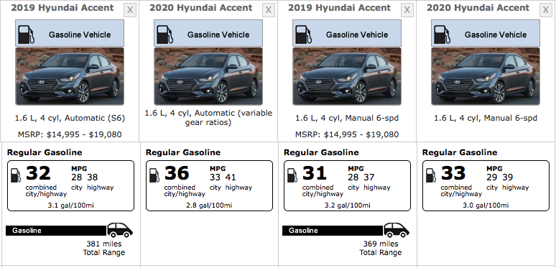Screen dimensions: 556x268
Task: Open the 2020 Hyundai Accent Manual car photo
Action: (x=486, y=76)
